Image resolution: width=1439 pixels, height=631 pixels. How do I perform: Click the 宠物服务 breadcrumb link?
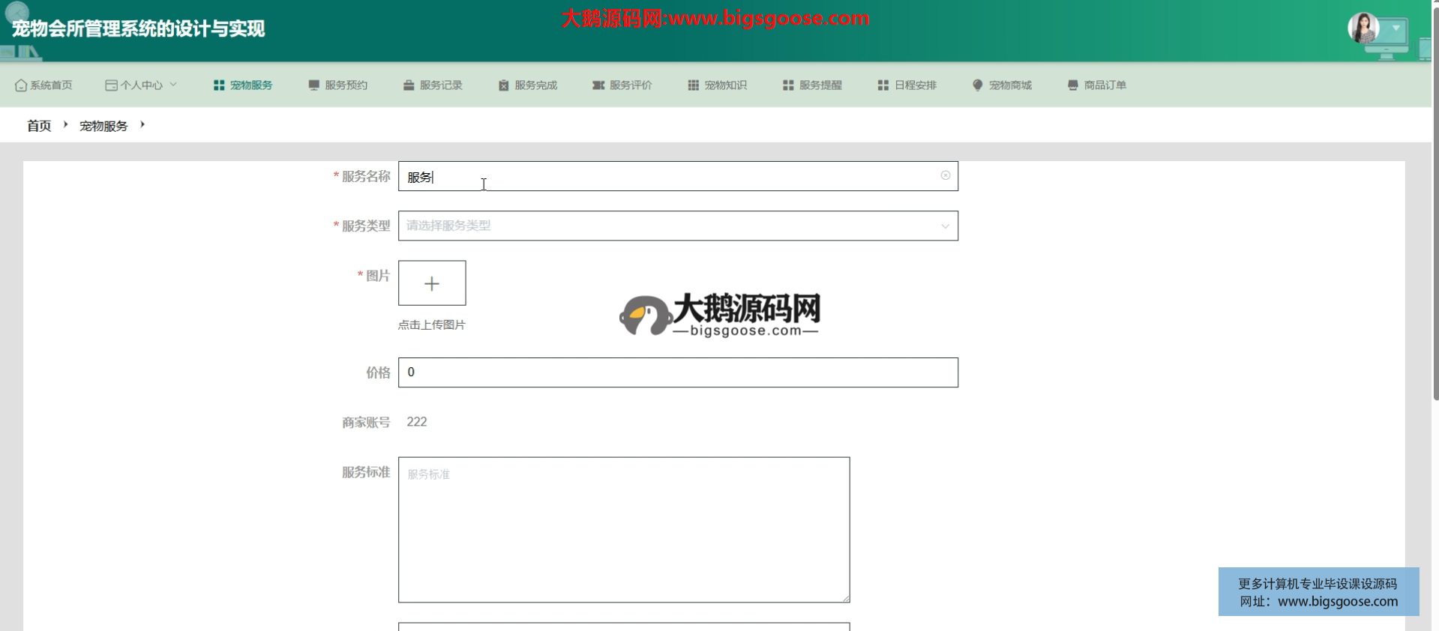(103, 126)
